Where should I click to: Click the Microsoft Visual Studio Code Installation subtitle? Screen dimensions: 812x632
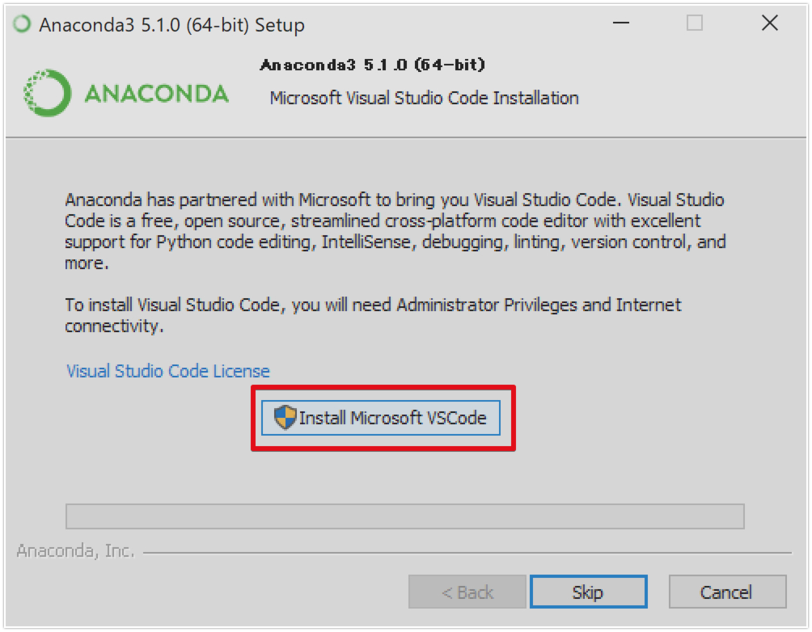[423, 98]
